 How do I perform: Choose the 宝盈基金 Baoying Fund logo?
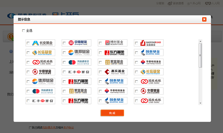151,43
